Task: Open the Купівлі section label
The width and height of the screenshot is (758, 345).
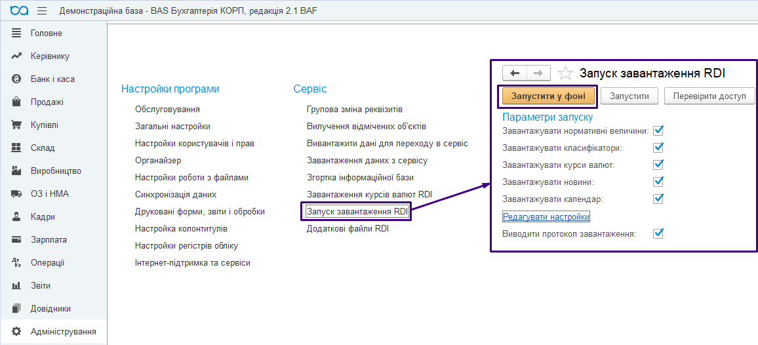Action: coord(45,125)
